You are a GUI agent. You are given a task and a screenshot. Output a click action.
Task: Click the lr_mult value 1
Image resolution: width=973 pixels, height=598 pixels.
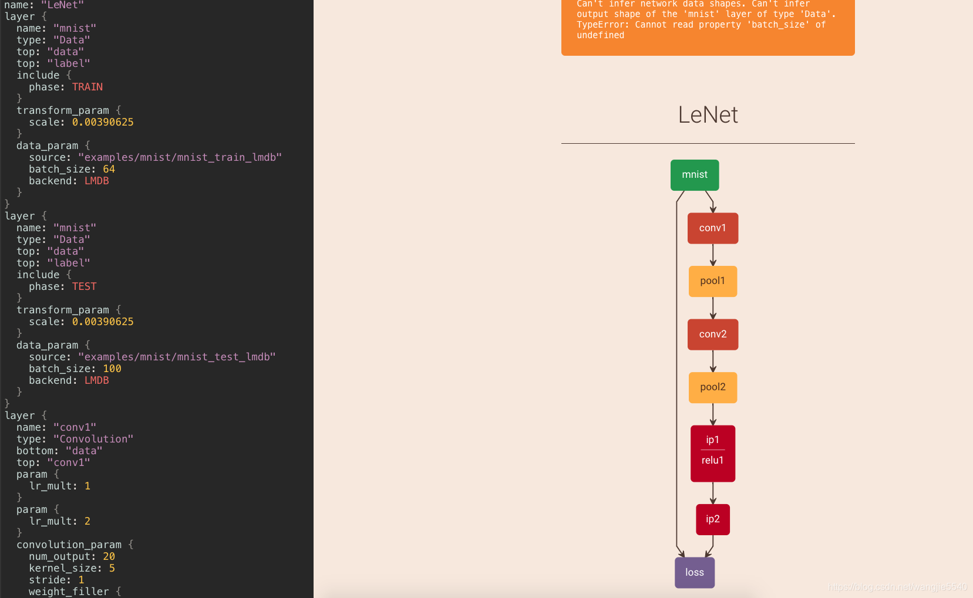(x=87, y=486)
